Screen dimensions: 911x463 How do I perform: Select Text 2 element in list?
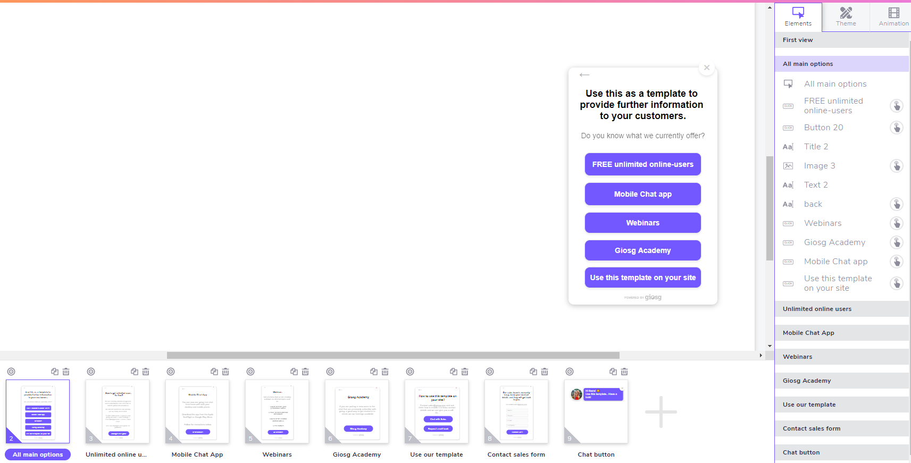pos(816,185)
